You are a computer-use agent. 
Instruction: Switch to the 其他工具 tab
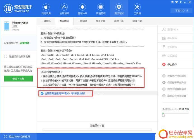119,21
